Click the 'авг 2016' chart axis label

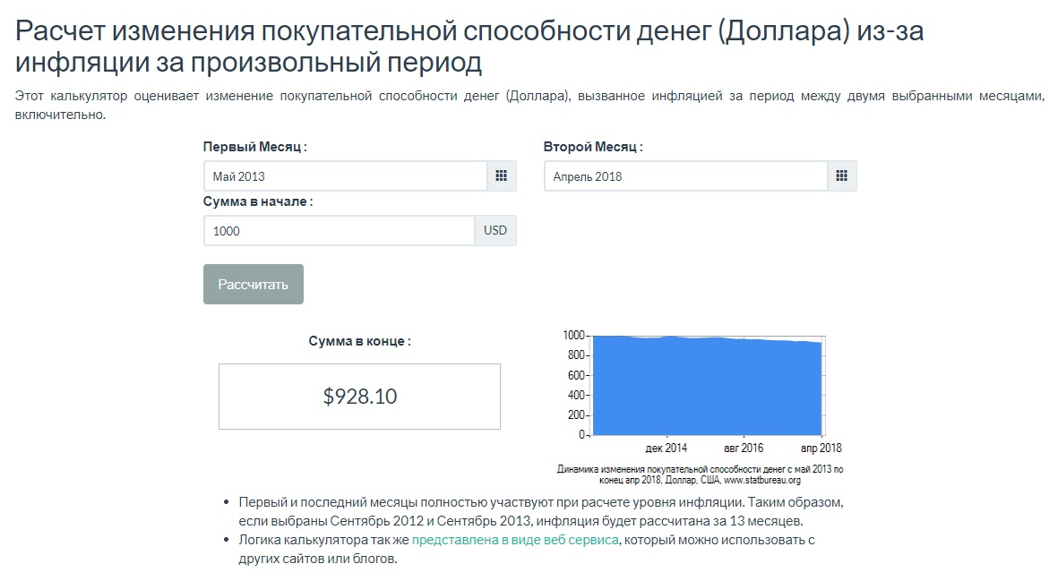pos(744,448)
